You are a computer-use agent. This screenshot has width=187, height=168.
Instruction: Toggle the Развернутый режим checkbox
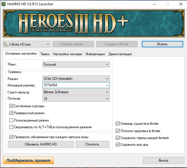(x=11, y=113)
